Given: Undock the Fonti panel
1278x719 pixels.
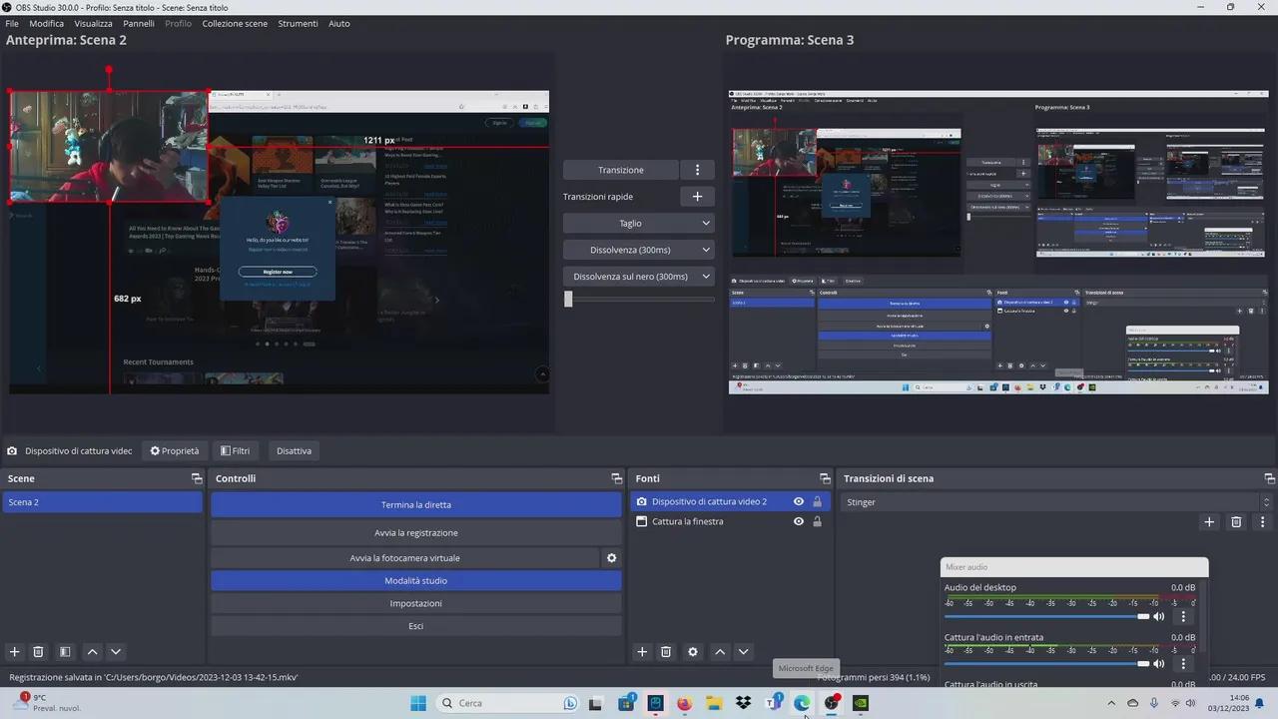Looking at the screenshot, I should coord(825,478).
